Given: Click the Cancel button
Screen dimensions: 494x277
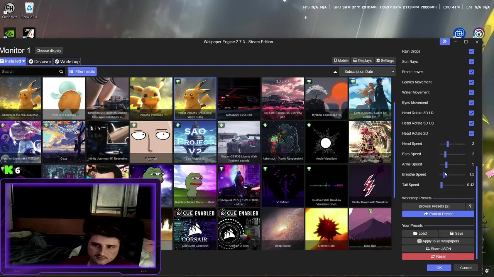Looking at the screenshot, I should tap(465, 268).
